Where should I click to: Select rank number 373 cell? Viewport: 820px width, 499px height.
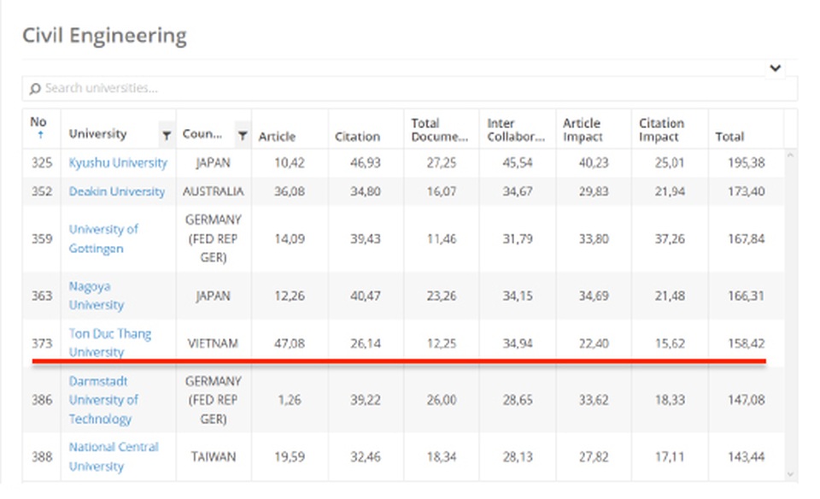[42, 343]
